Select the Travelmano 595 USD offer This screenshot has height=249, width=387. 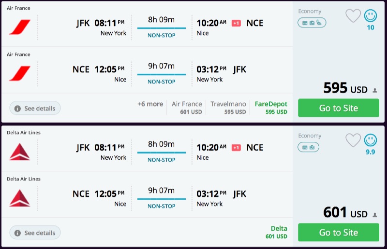click(228, 108)
